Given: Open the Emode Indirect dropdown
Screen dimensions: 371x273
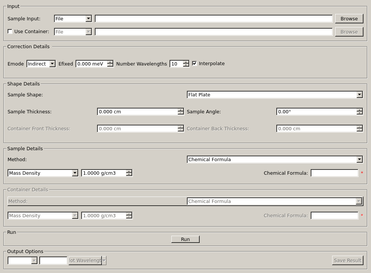Looking at the screenshot, I should pyautogui.click(x=41, y=64).
